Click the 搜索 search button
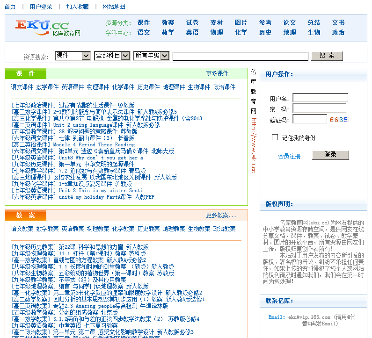This screenshot has height=338, width=372. (x=327, y=56)
